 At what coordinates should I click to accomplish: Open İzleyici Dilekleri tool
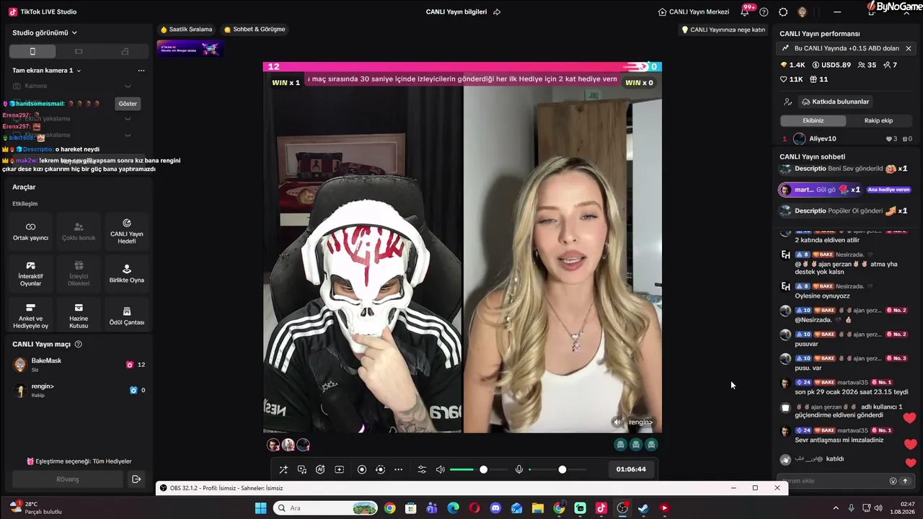click(x=79, y=273)
